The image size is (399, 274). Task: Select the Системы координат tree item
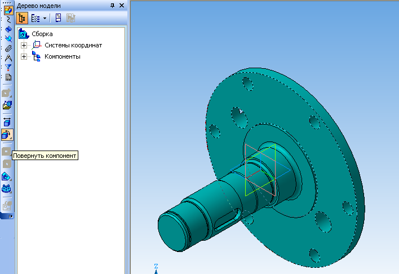click(x=73, y=45)
